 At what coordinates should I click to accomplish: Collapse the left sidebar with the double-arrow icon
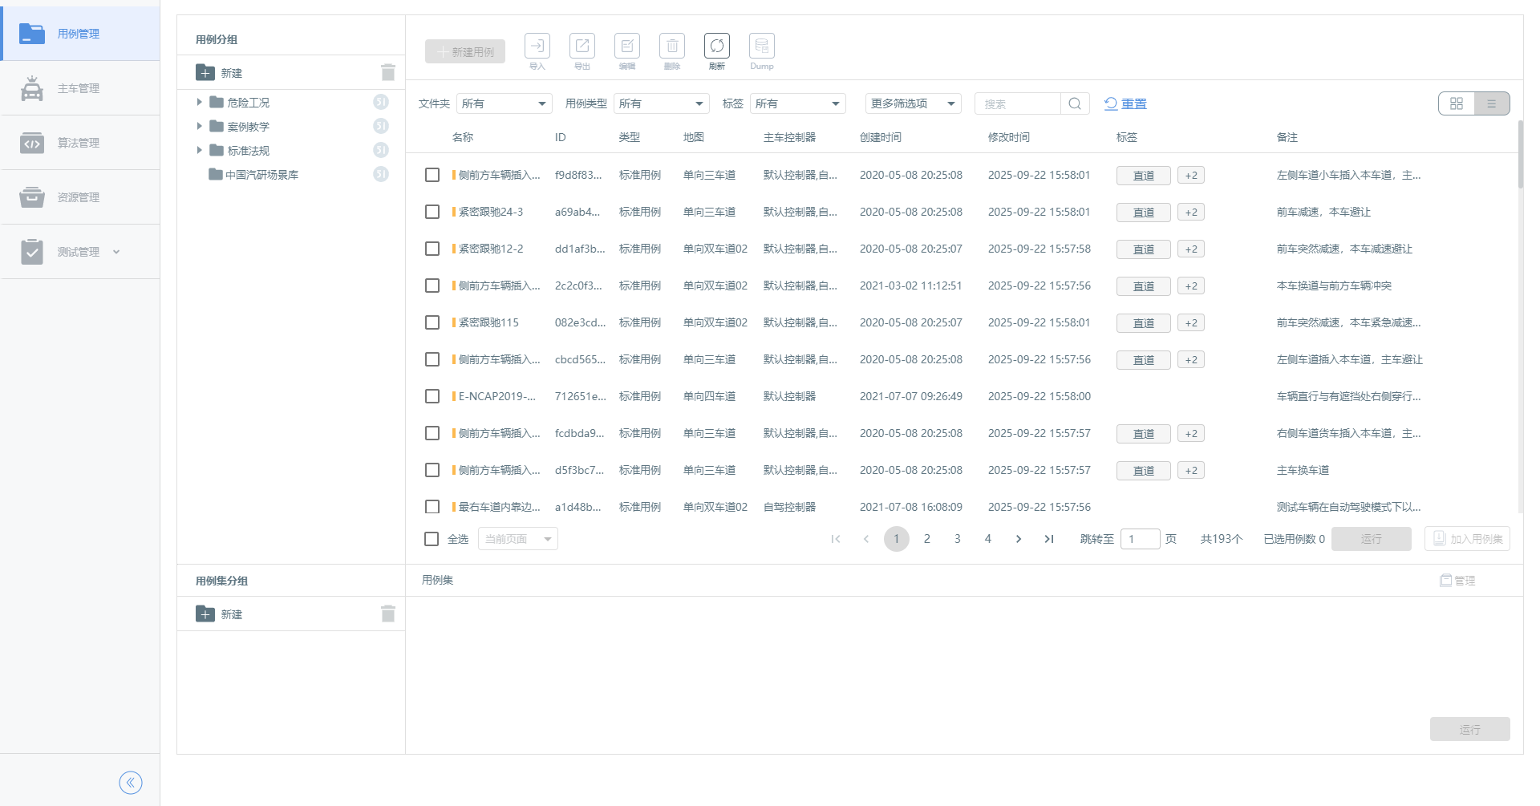point(131,782)
